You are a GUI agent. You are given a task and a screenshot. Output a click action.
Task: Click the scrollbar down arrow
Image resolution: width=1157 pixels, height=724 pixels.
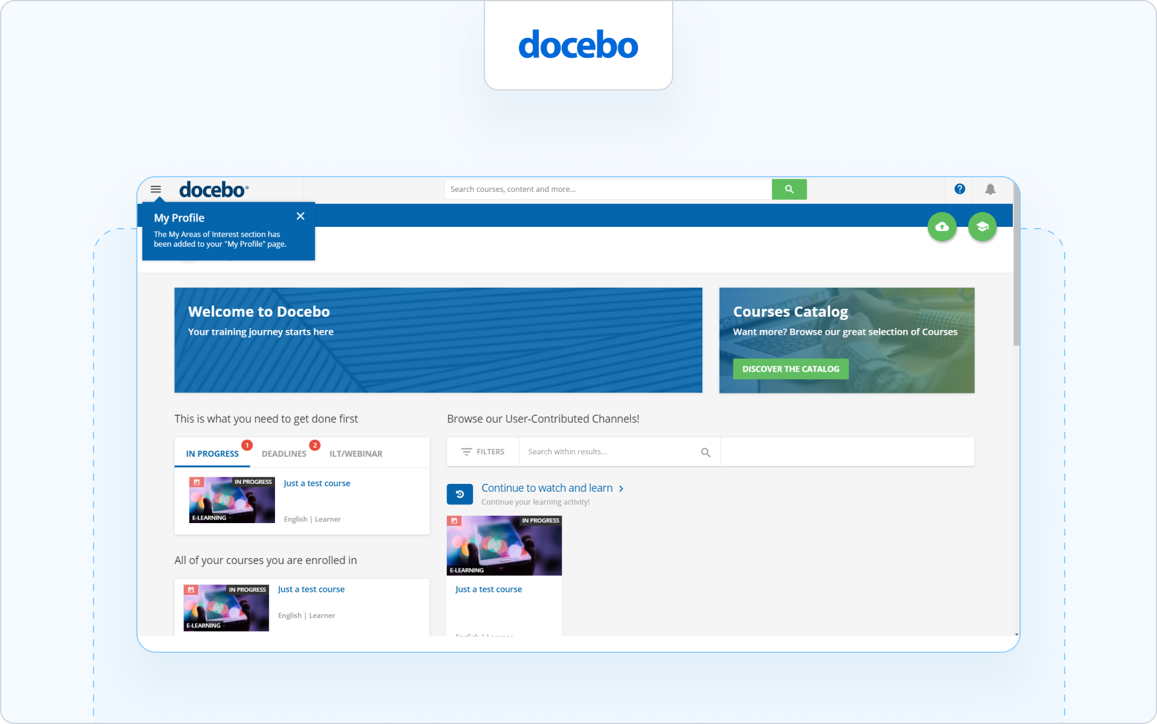[x=1016, y=634]
